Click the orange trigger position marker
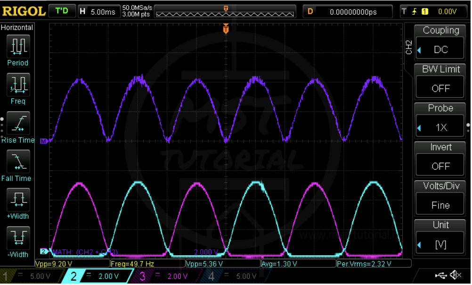472x285 pixels. pyautogui.click(x=226, y=29)
